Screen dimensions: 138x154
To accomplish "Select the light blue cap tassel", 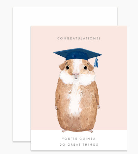I will coord(96,62).
